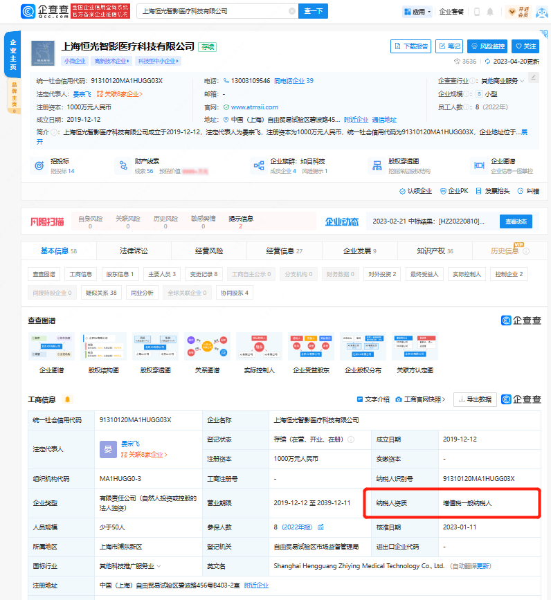Click the refresh icon by update date
Viewport: 551px width, 600px height.
coord(487,61)
